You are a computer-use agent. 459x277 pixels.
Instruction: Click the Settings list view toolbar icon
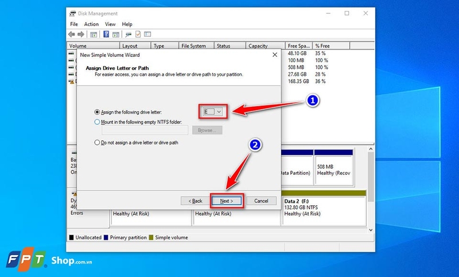(147, 34)
